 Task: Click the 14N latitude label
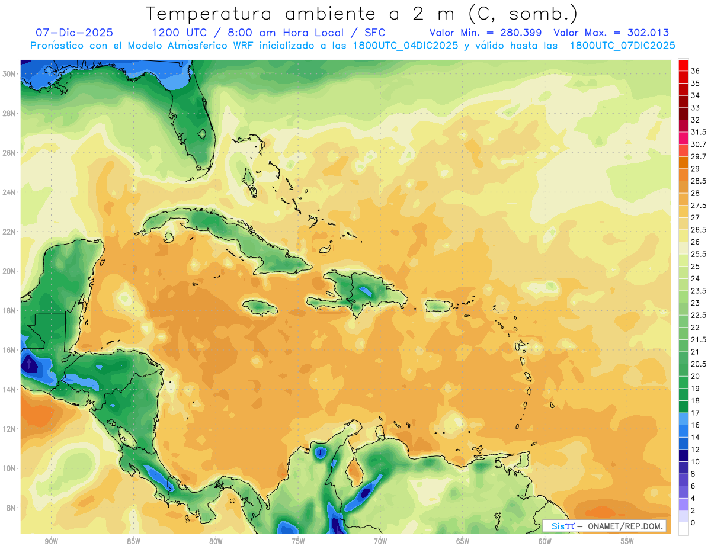click(x=10, y=389)
